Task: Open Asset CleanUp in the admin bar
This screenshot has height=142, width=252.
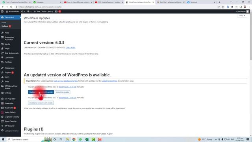Action: [x=48, y=11]
